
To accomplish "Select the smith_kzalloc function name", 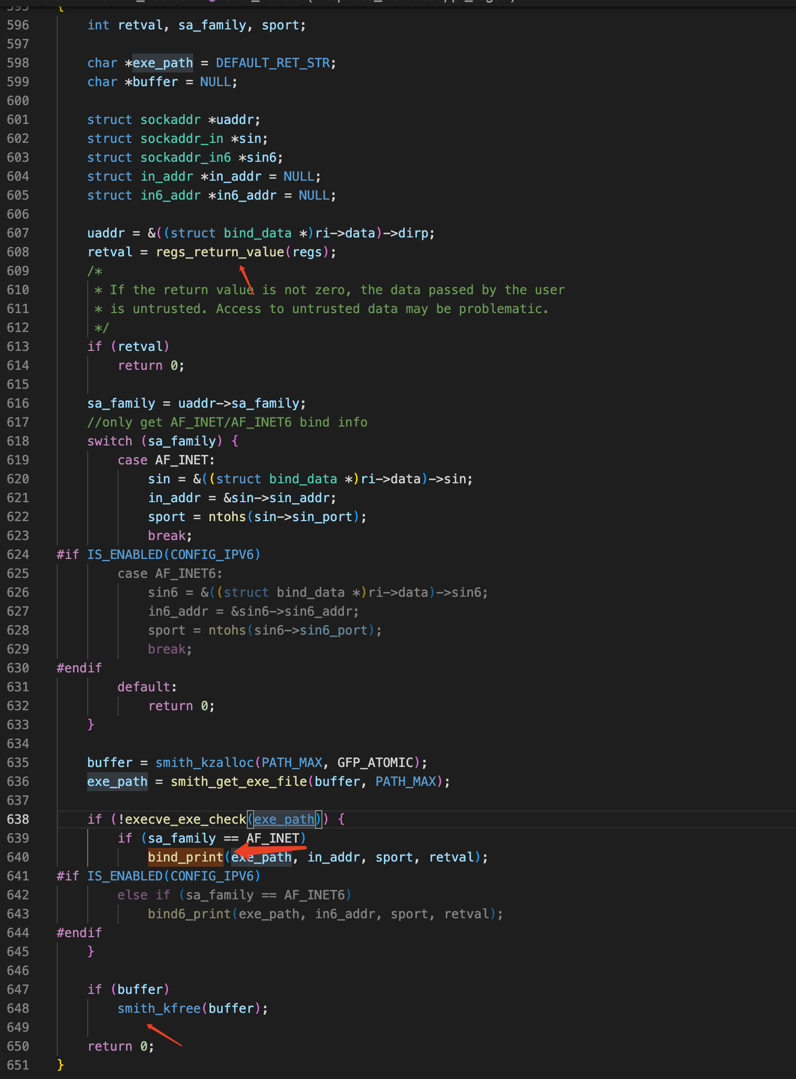I will coord(205,763).
